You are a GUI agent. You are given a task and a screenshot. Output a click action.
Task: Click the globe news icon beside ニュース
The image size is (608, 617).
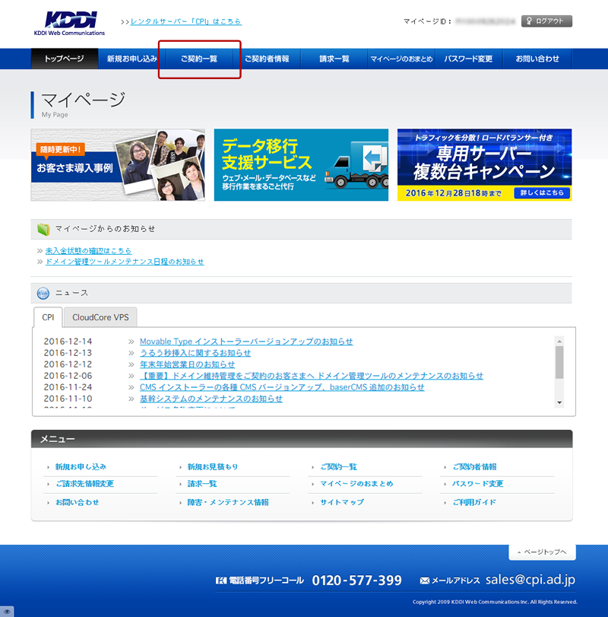43,293
